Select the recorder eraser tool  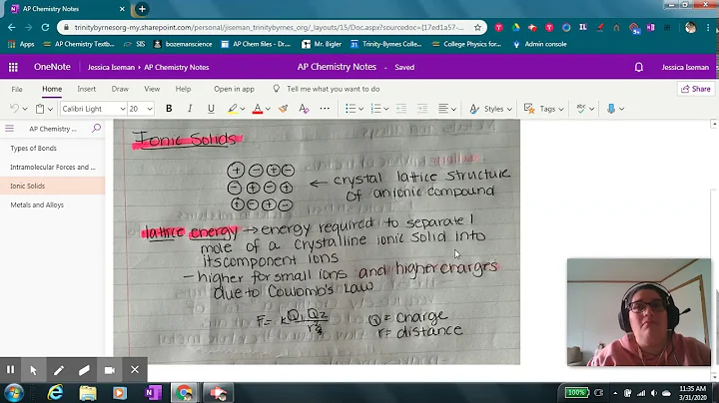pos(84,369)
